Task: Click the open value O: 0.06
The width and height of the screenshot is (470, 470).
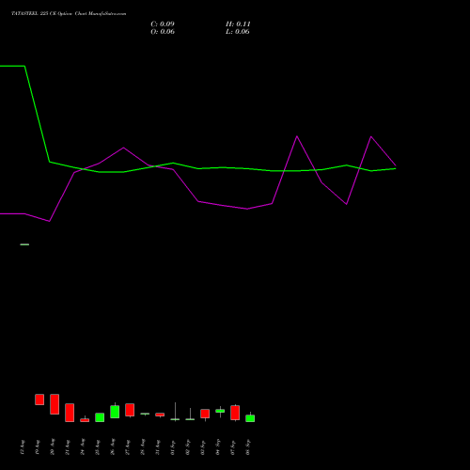Action: (163, 32)
